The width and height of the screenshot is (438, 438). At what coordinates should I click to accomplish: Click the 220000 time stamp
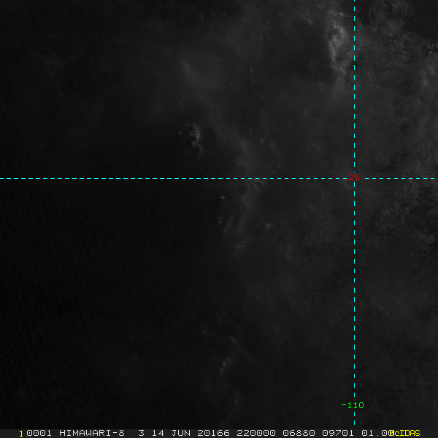click(256, 433)
